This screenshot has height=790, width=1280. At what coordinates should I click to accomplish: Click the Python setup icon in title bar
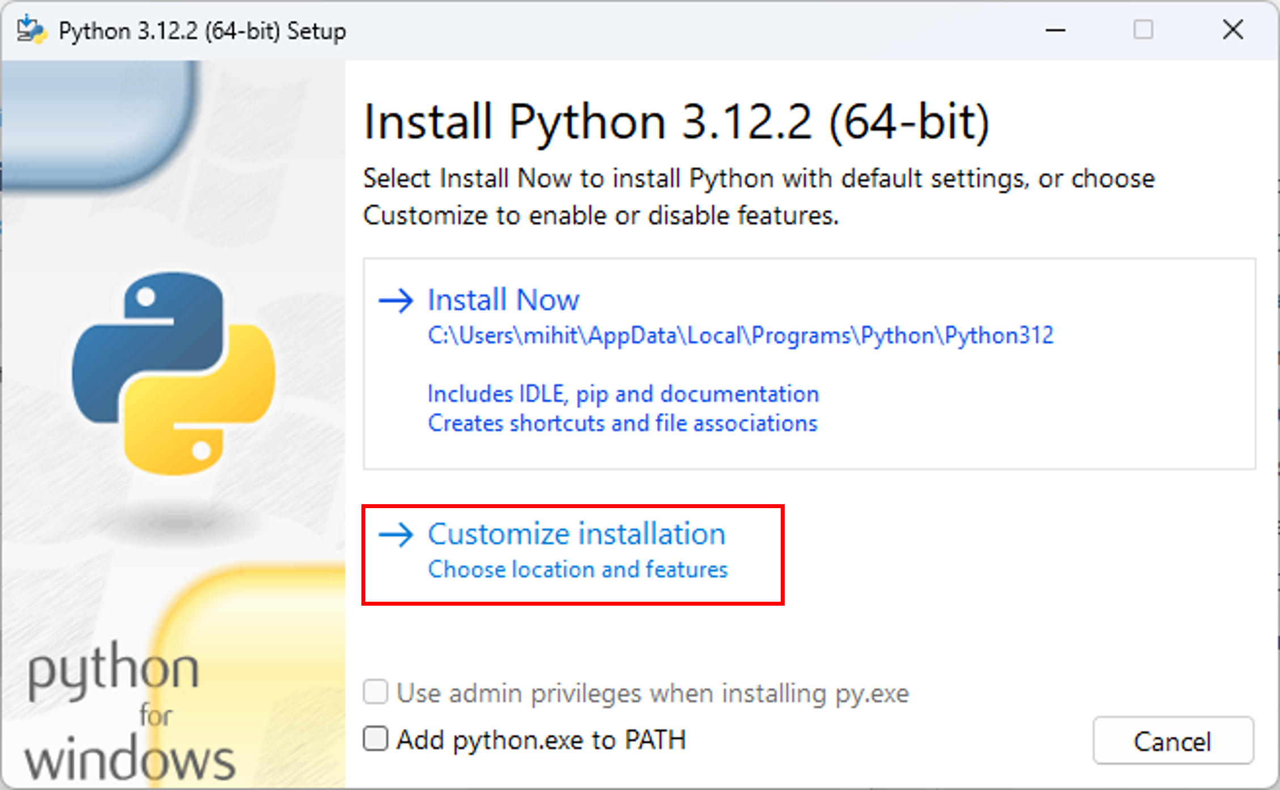[x=31, y=30]
